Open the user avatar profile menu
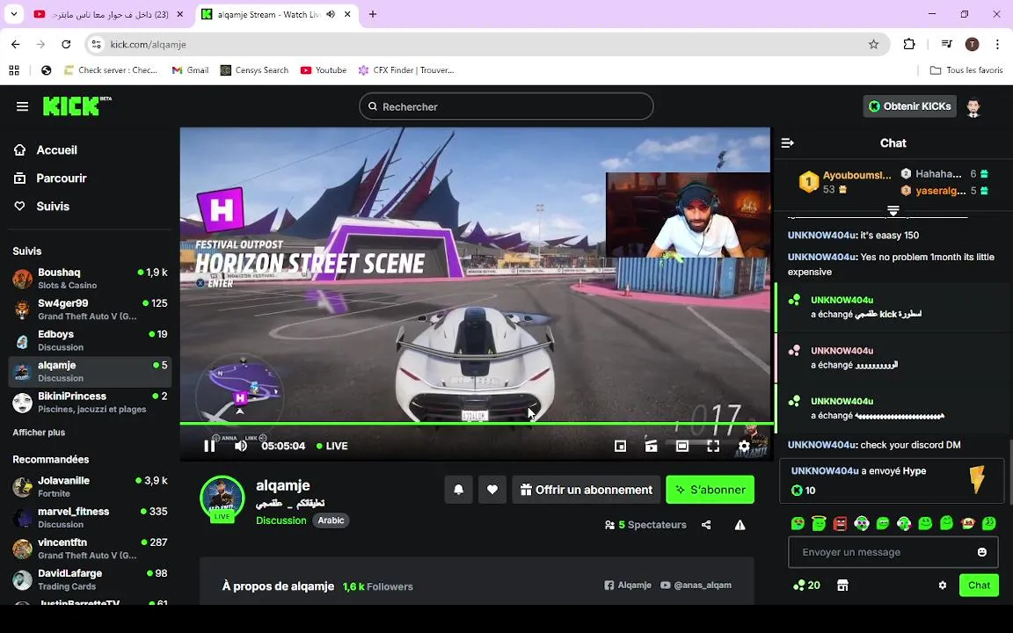The image size is (1013, 633). click(x=973, y=106)
